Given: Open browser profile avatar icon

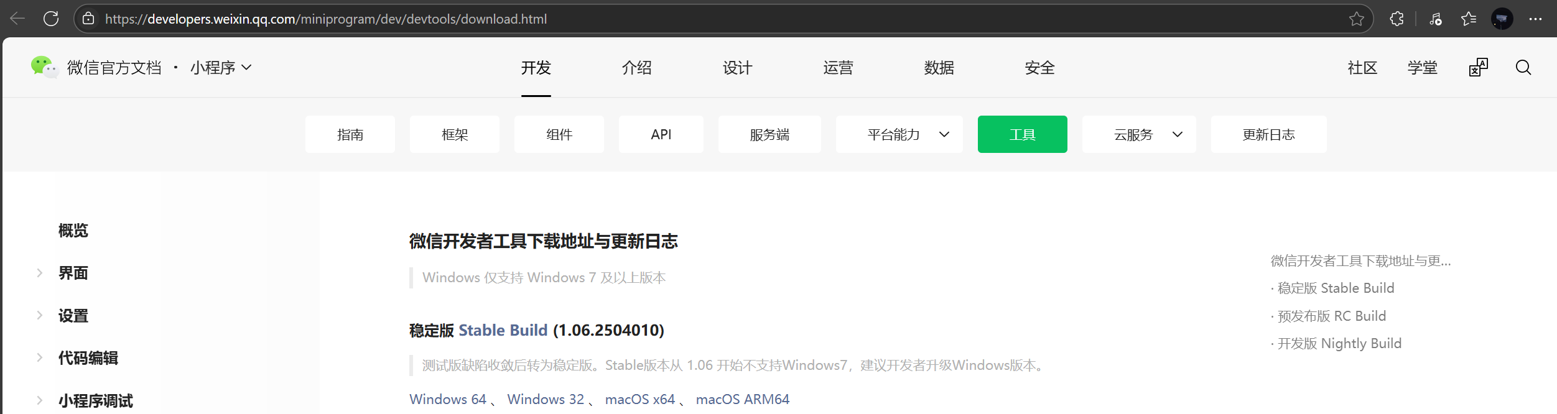Looking at the screenshot, I should [1502, 19].
